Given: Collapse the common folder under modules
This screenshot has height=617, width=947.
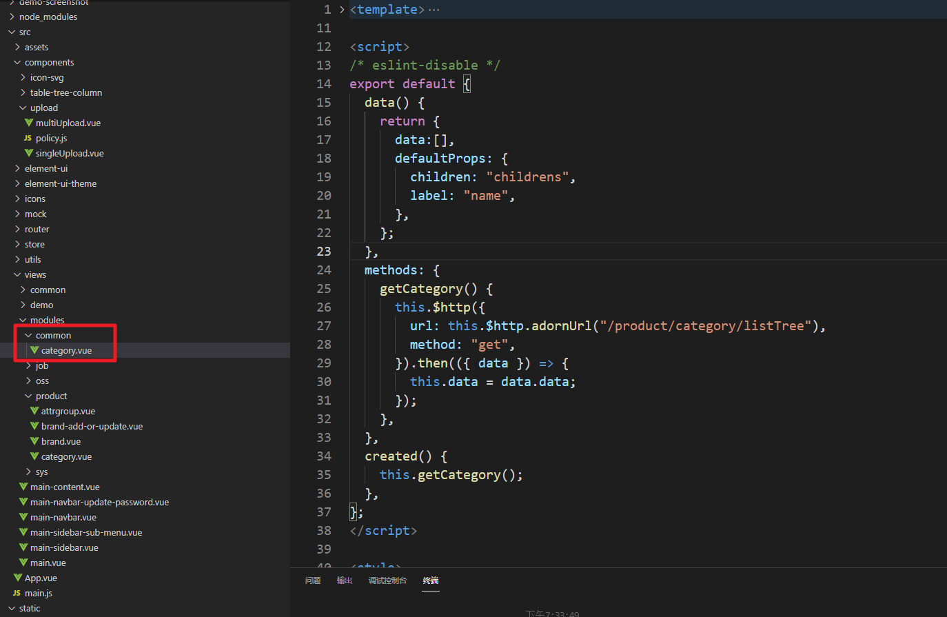Looking at the screenshot, I should [28, 335].
